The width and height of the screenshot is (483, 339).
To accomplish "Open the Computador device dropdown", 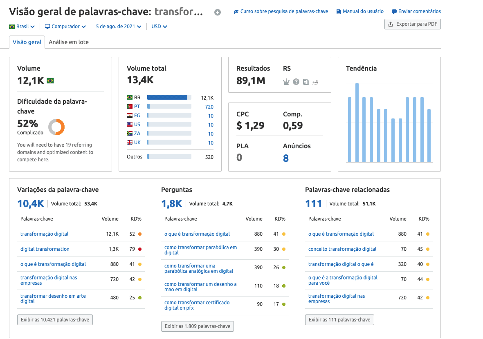I will tap(65, 26).
